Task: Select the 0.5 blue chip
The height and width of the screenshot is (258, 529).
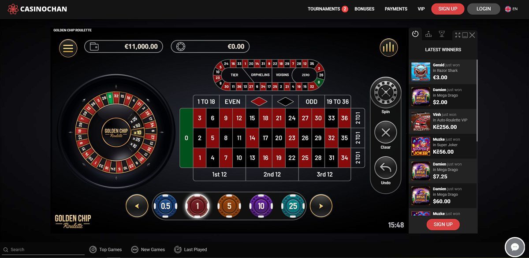Action: 165,206
